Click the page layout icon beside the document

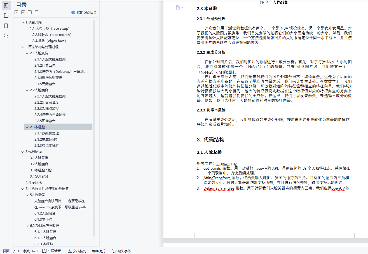pyautogui.click(x=178, y=8)
